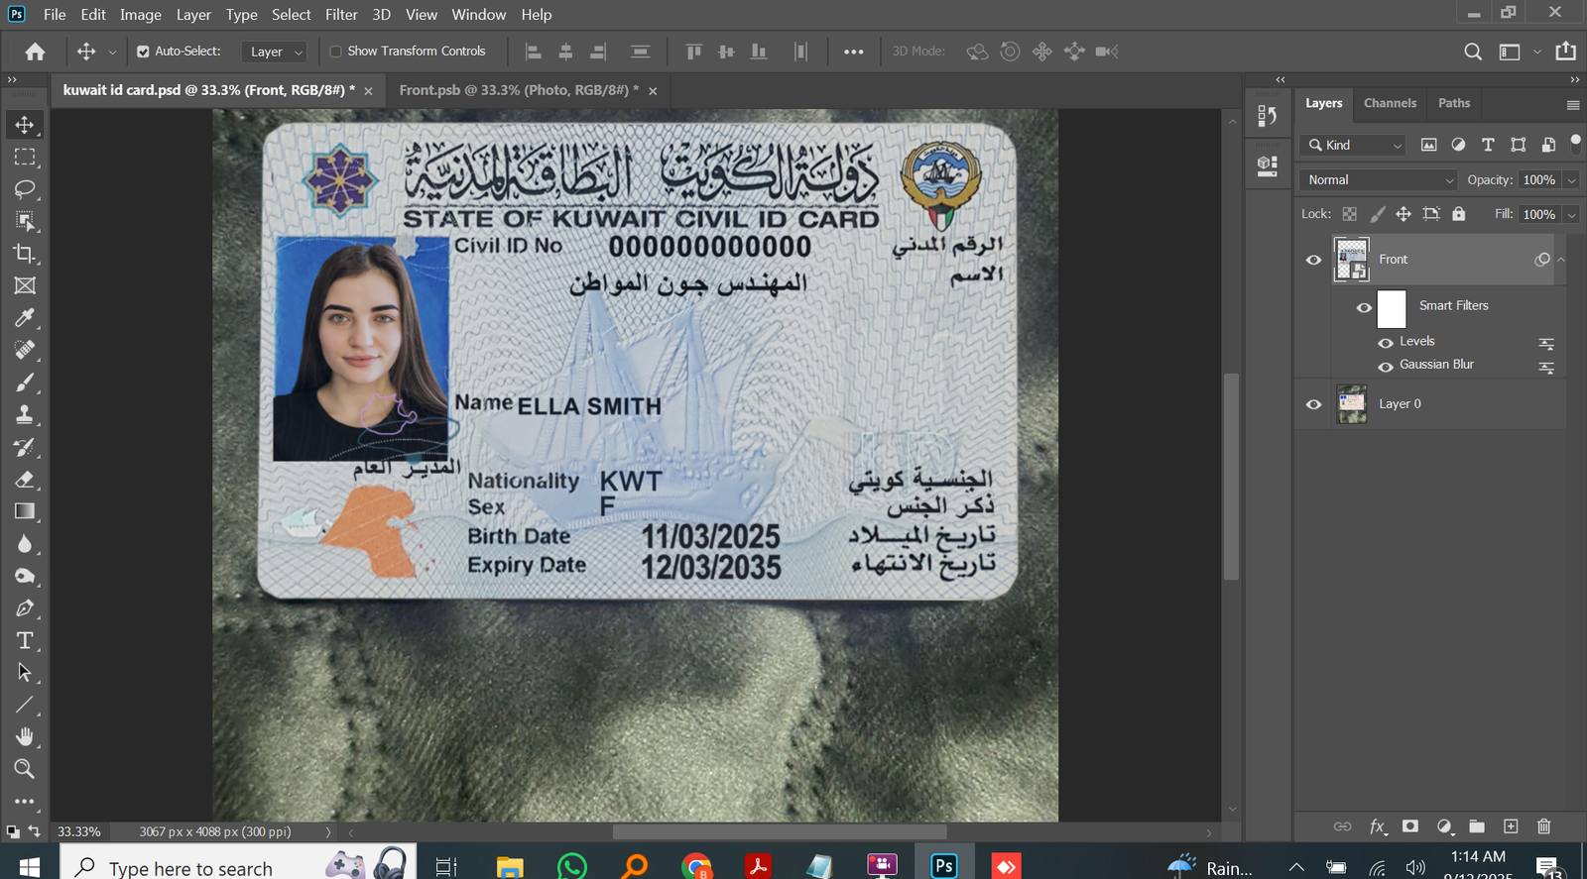Viewport: 1587px width, 879px height.
Task: Pick the Eyedropper tool
Action: [25, 318]
